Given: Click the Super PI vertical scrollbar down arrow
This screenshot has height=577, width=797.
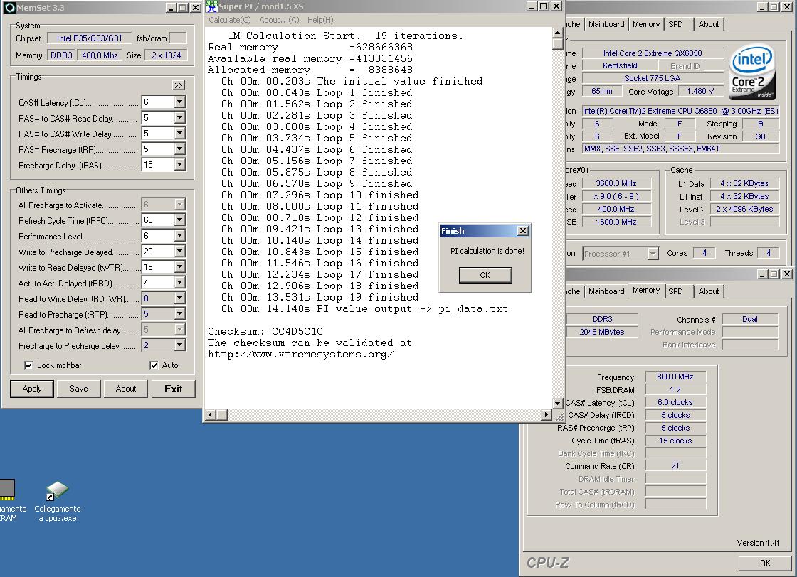Looking at the screenshot, I should [558, 404].
